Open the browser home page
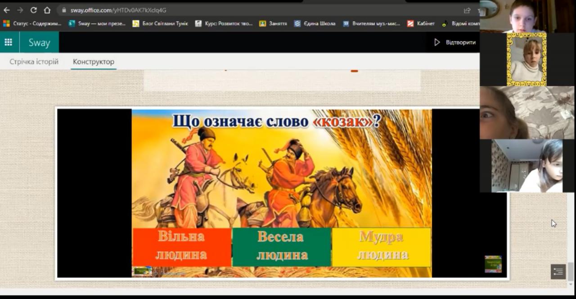Screen dimensions: 576x299 47,10
